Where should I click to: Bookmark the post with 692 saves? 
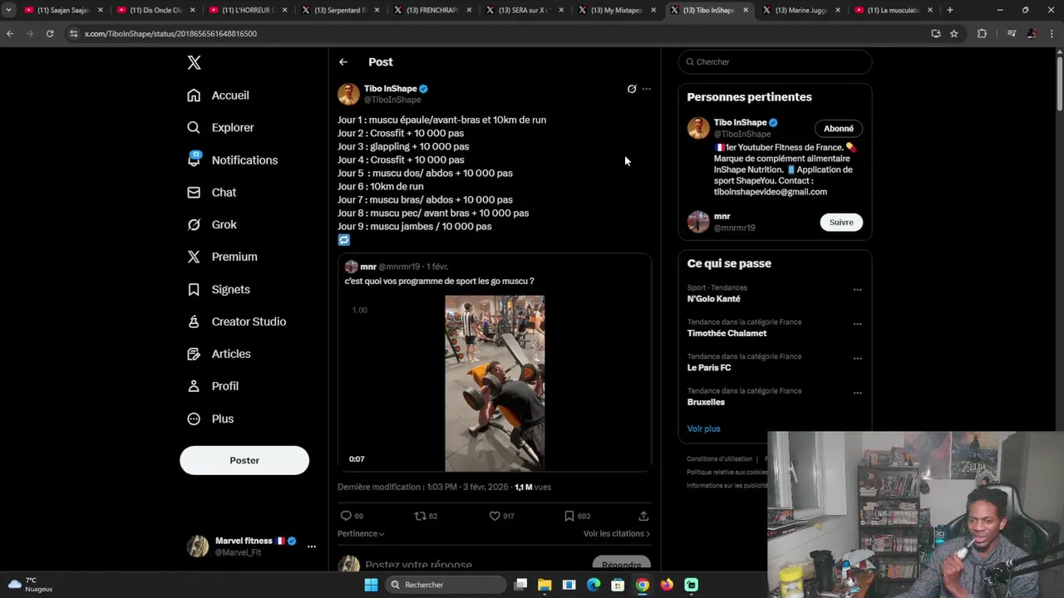(x=569, y=516)
